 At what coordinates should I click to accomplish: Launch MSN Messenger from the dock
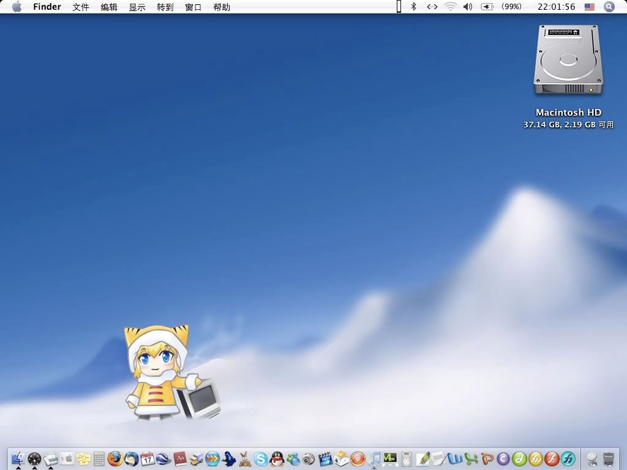293,459
